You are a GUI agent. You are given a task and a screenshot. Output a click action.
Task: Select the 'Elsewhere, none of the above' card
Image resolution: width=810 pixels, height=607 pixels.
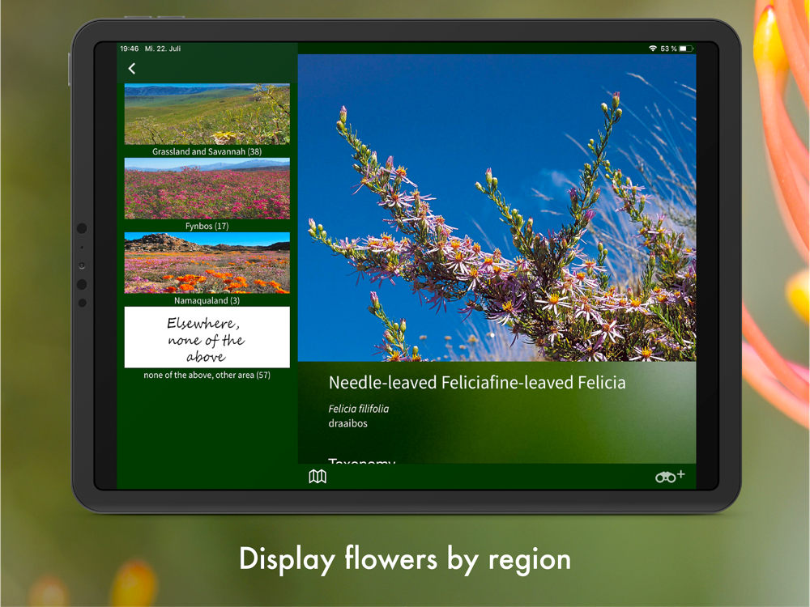(207, 337)
